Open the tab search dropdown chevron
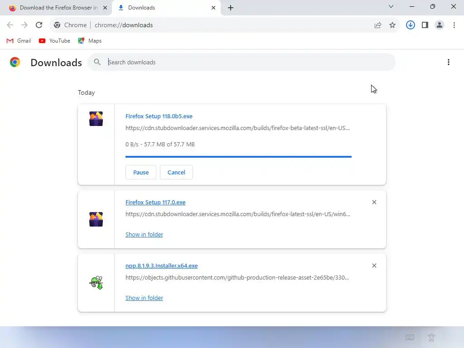This screenshot has height=348, width=464. tap(391, 6)
